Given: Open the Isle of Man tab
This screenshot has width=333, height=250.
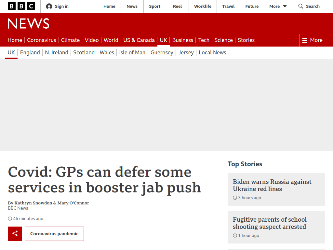Looking at the screenshot, I should coord(132,52).
